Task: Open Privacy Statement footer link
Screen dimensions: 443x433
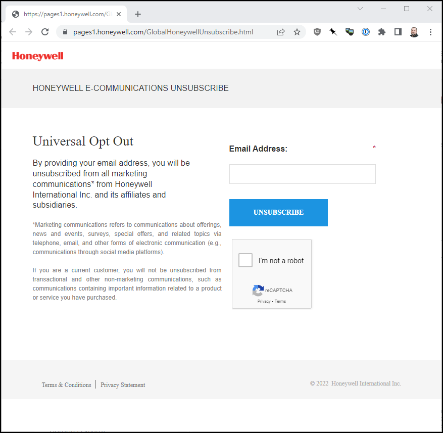Action: pos(123,385)
